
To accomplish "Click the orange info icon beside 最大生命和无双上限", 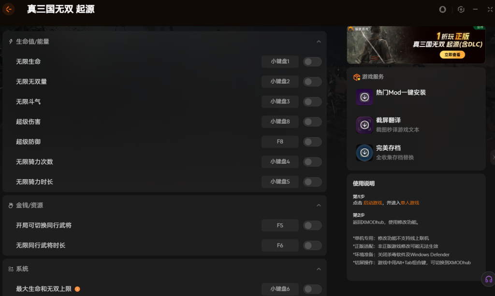I will [77, 289].
